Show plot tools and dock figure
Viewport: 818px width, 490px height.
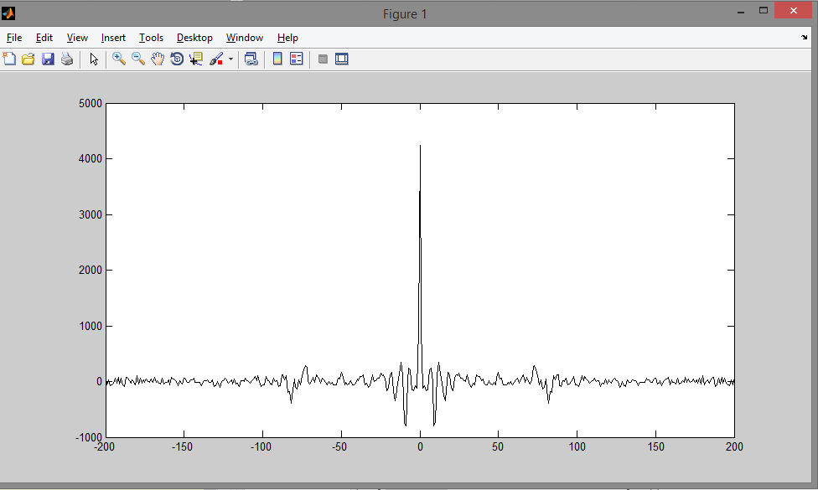point(342,59)
